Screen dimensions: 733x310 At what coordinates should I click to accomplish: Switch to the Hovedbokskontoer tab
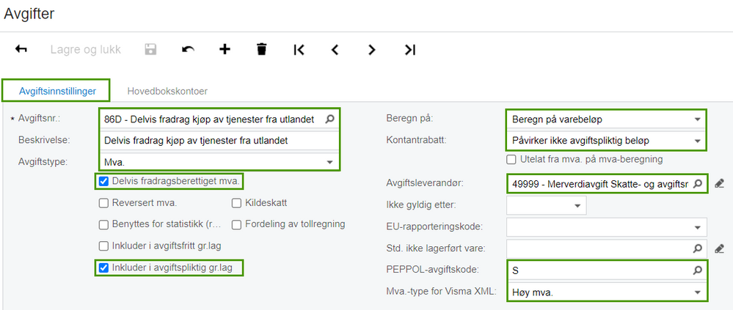(167, 92)
